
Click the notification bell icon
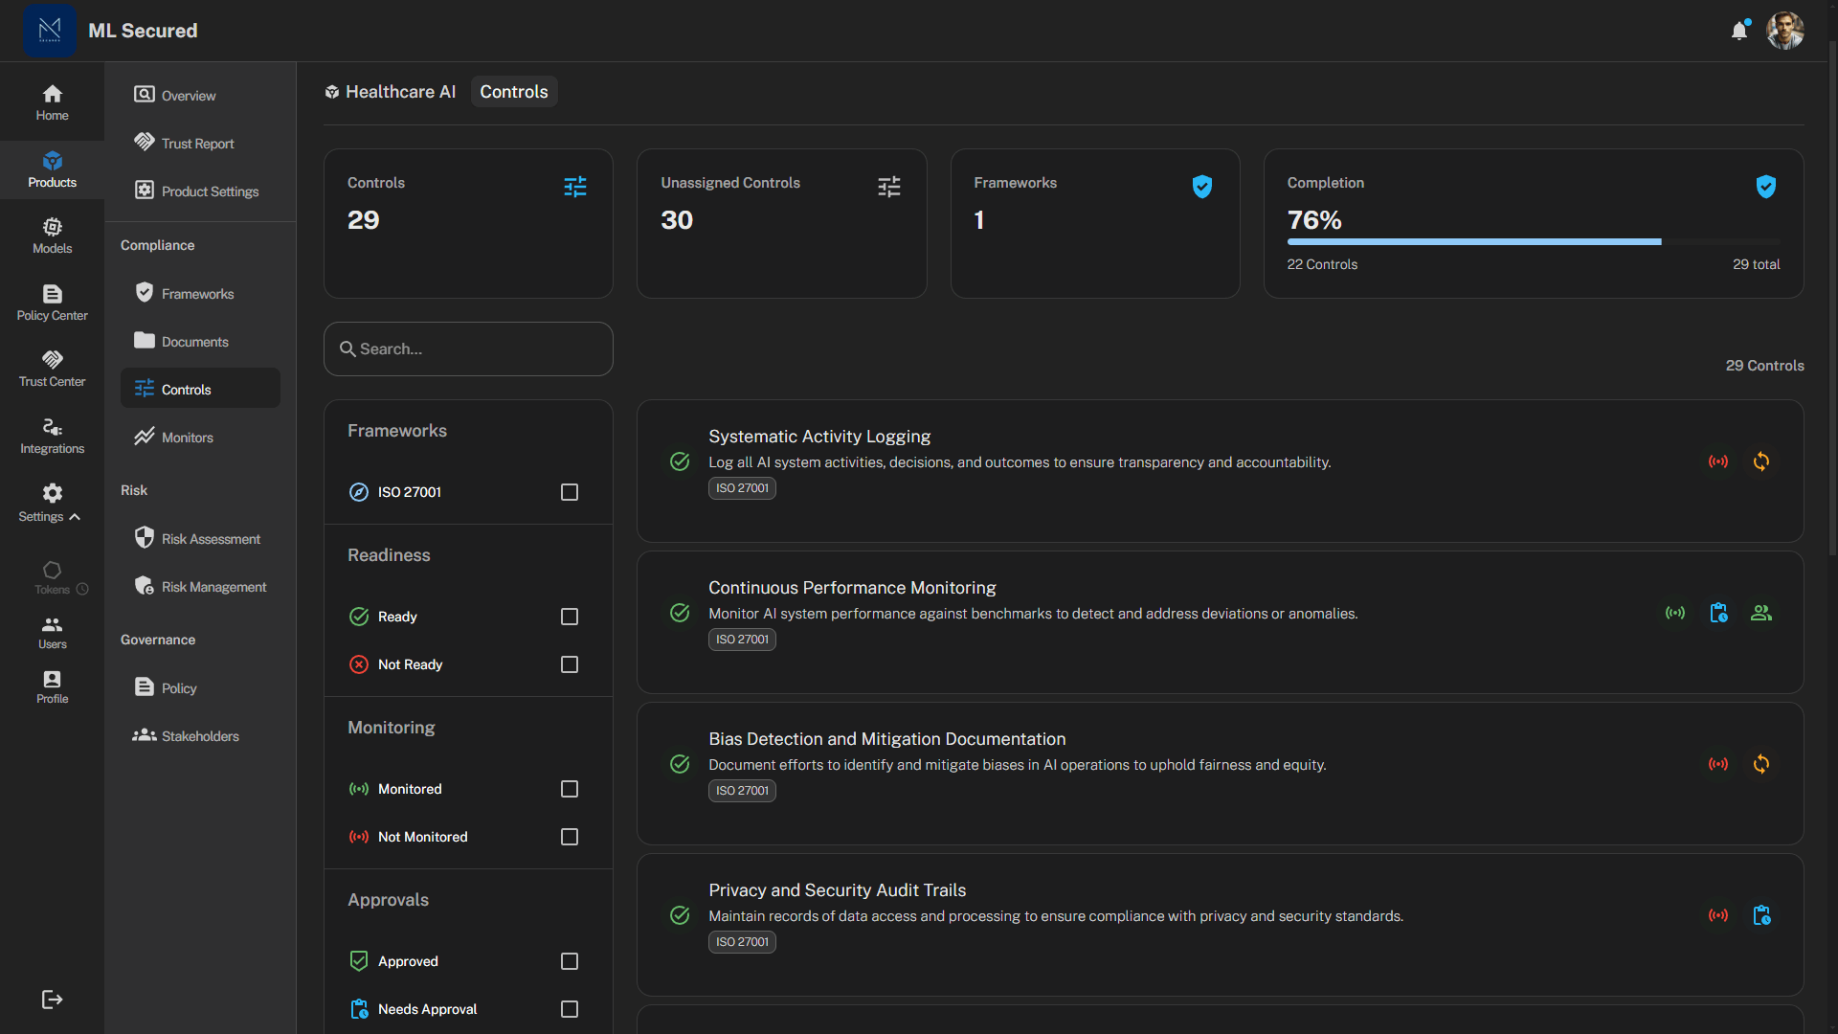coord(1739,31)
